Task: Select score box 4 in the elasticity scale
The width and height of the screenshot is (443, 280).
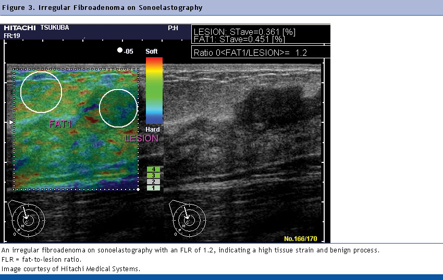Action: click(153, 169)
